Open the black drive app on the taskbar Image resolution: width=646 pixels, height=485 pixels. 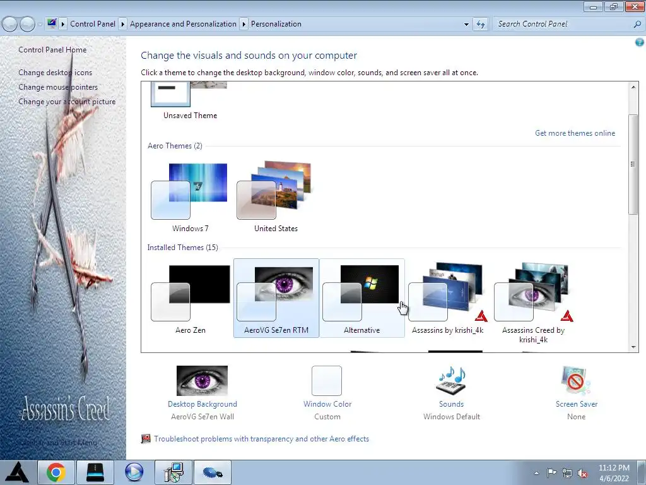tap(95, 472)
